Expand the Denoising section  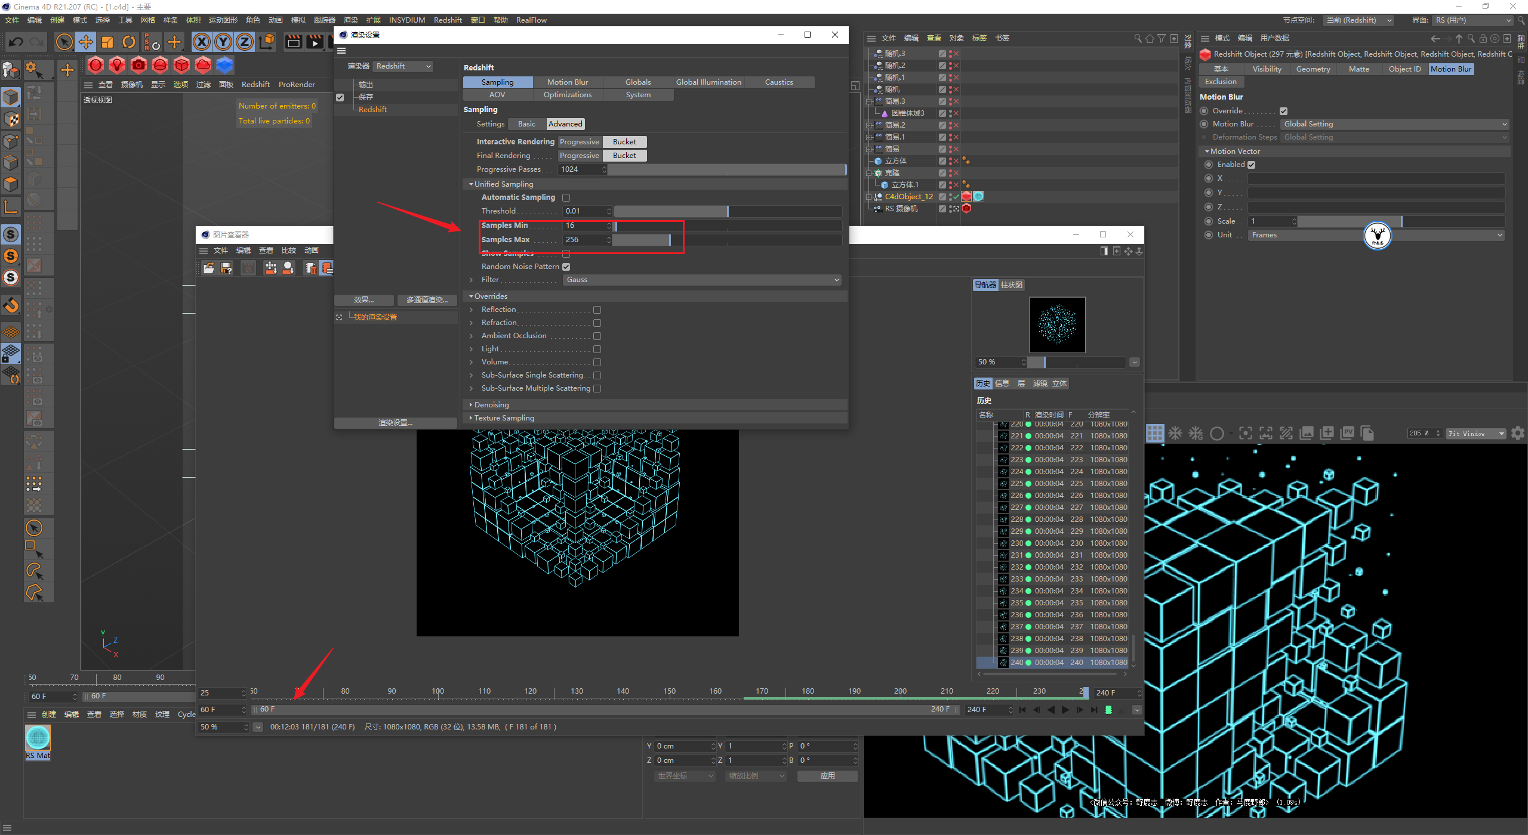coord(491,404)
